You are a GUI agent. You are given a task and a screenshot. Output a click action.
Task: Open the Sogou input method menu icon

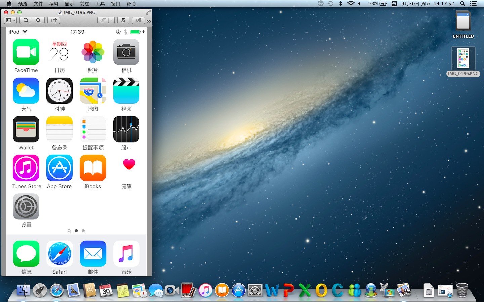pyautogui.click(x=394, y=4)
